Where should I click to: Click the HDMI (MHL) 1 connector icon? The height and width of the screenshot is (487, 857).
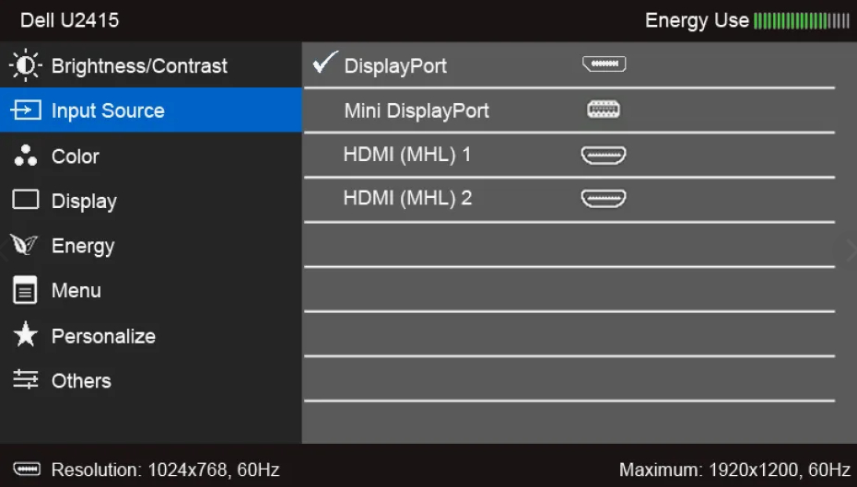point(604,155)
